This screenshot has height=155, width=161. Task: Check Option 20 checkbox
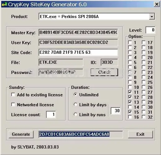(x=144, y=57)
